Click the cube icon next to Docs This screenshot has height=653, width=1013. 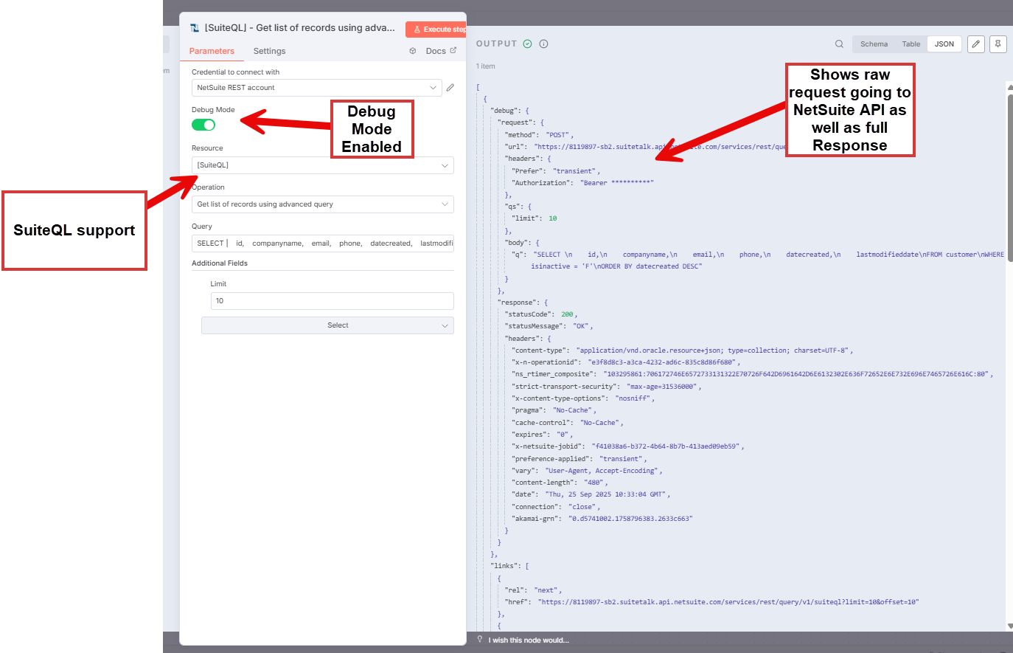[412, 51]
